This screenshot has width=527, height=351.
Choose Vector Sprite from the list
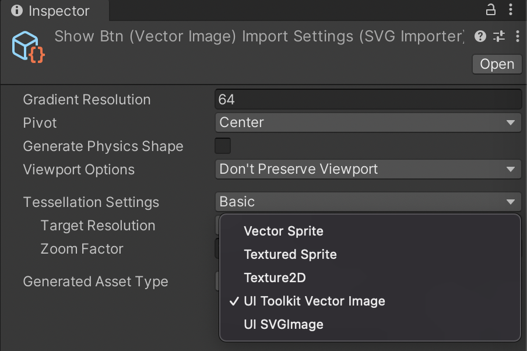[x=283, y=231]
